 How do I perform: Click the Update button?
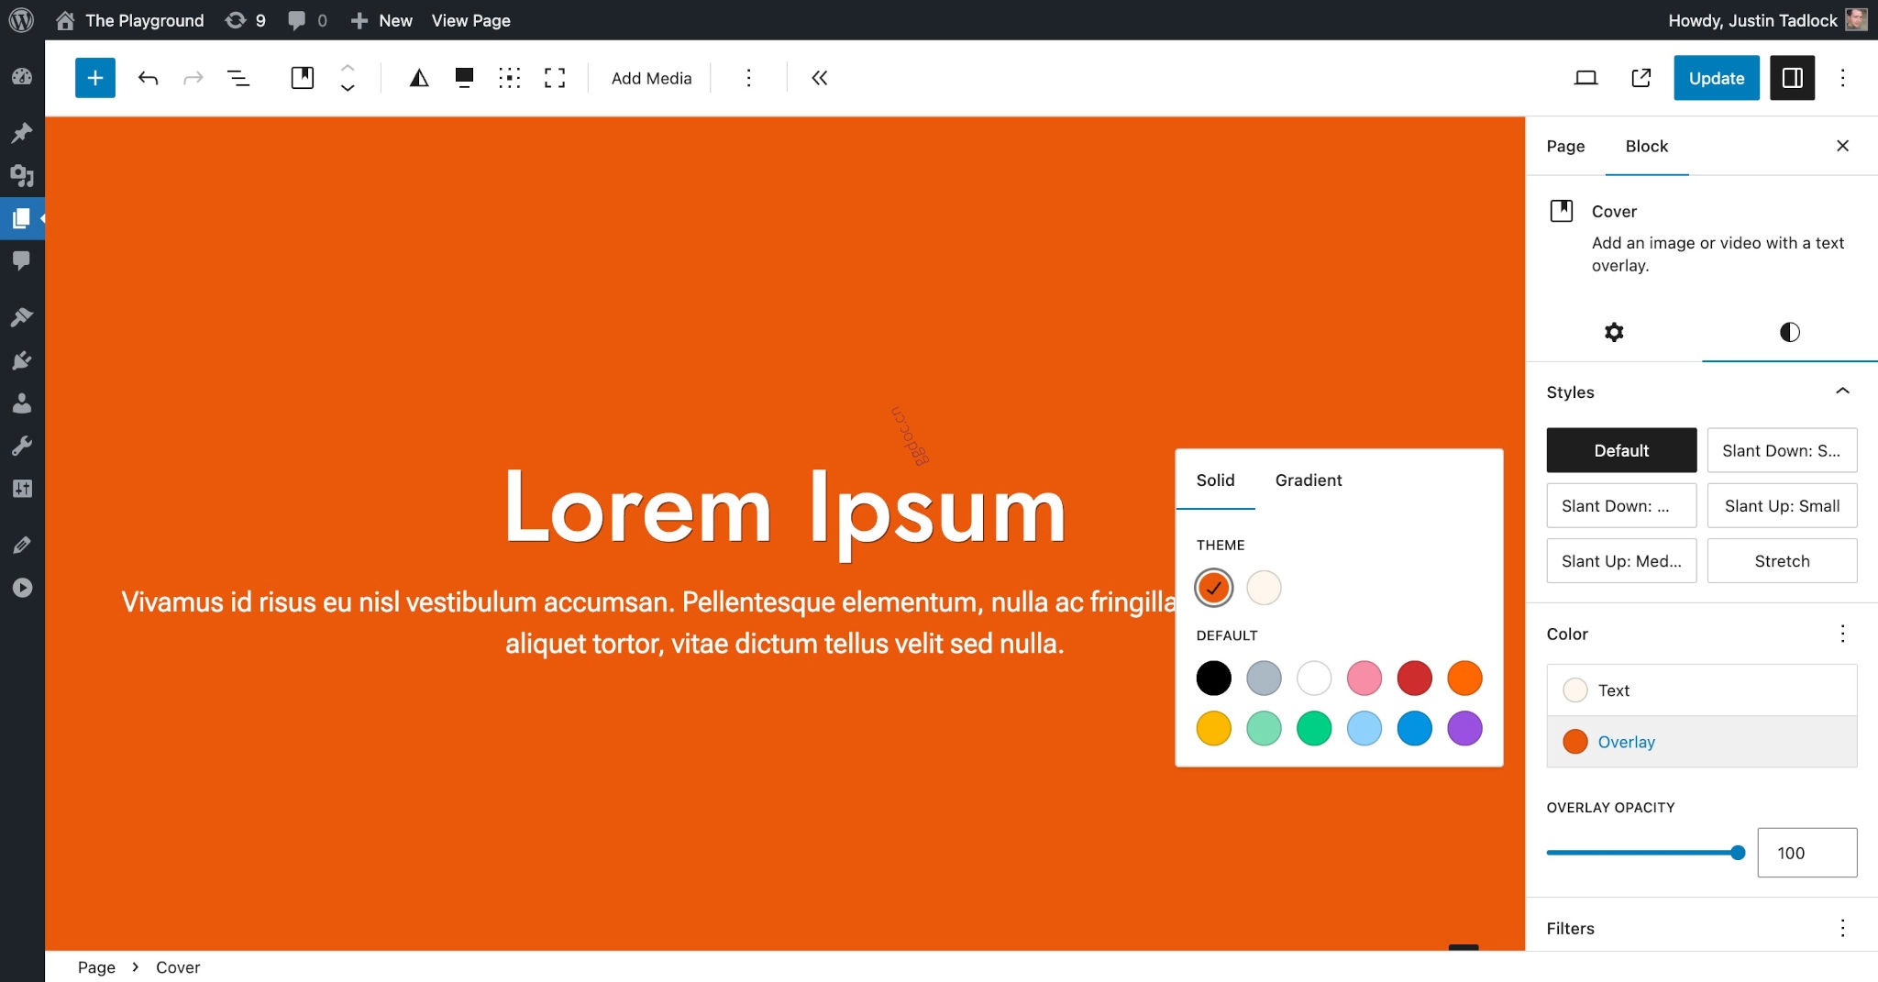(1716, 78)
